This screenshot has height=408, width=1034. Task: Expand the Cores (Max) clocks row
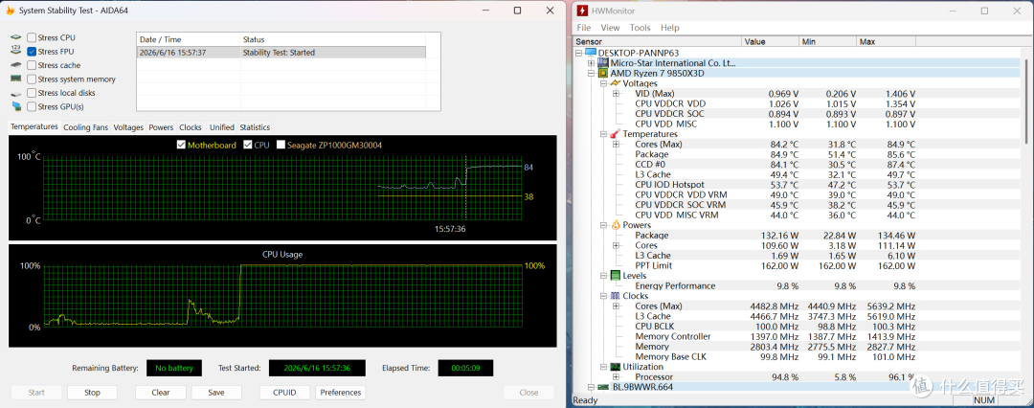tap(616, 306)
